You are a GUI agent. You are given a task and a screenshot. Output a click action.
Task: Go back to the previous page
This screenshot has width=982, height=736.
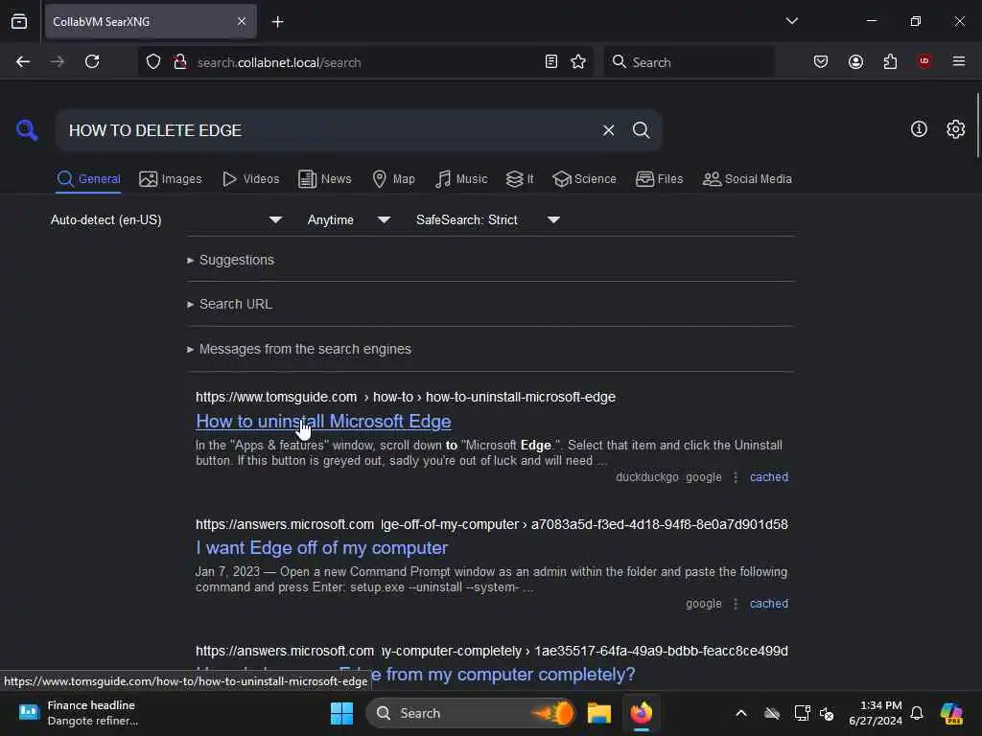[23, 61]
